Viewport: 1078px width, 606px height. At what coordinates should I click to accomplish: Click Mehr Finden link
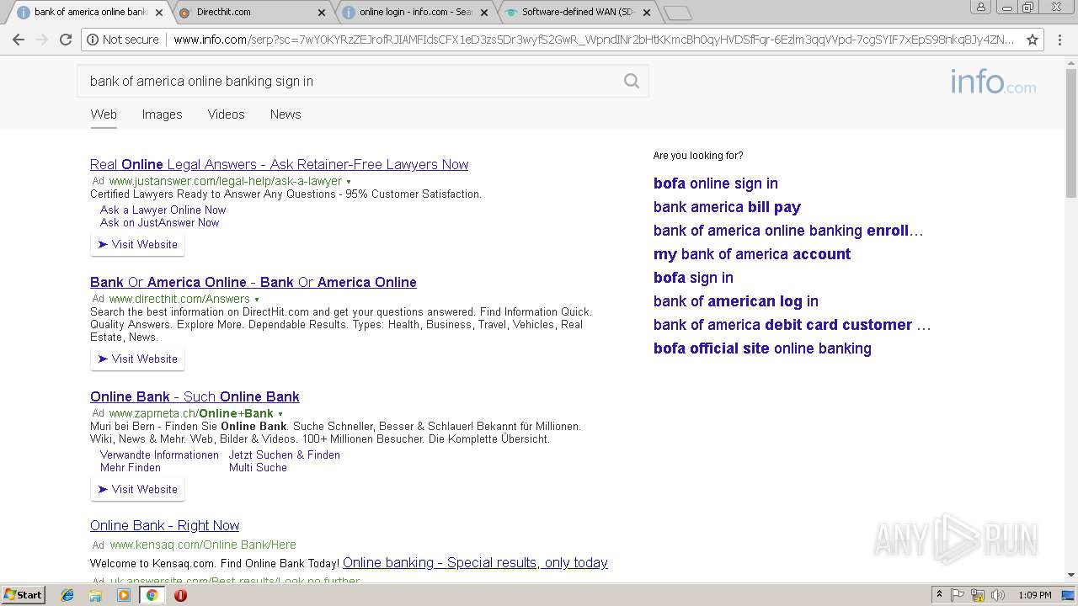pyautogui.click(x=131, y=467)
